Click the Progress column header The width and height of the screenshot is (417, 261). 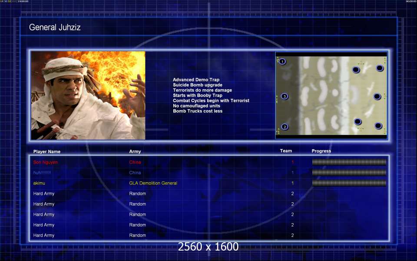pyautogui.click(x=321, y=151)
